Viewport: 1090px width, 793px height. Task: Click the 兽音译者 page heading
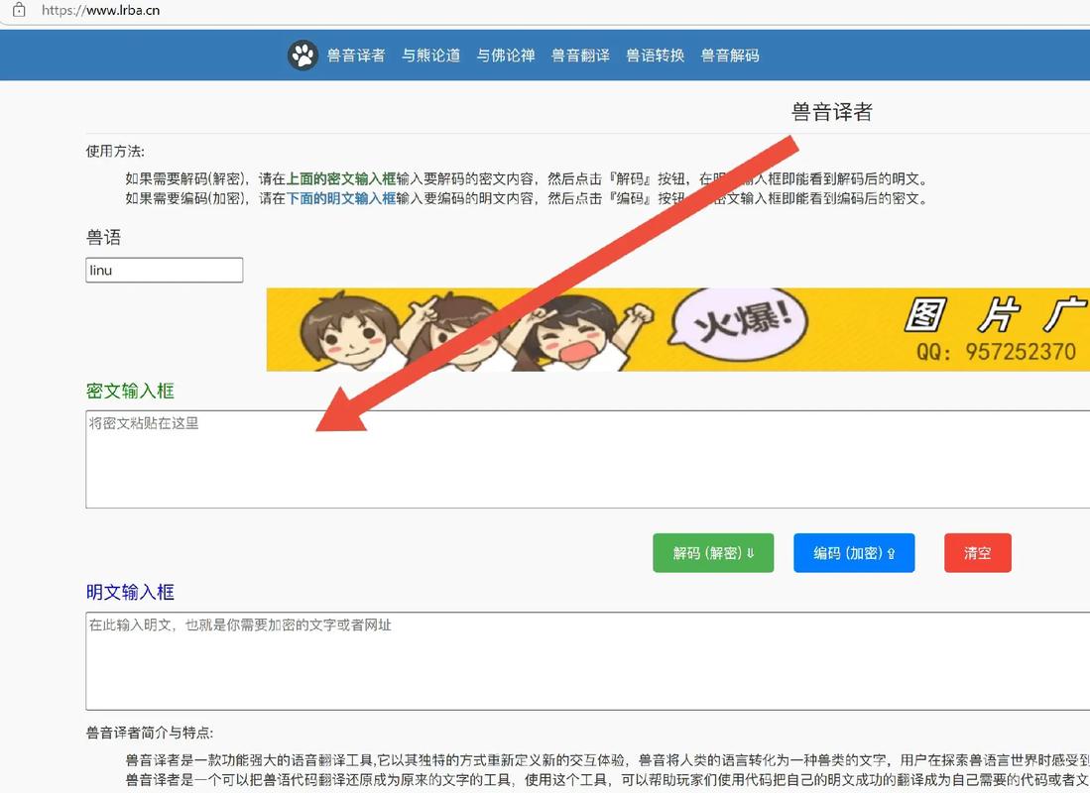click(x=831, y=112)
